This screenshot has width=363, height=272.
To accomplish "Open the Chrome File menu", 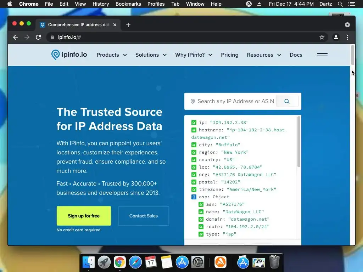I will 49,4.
